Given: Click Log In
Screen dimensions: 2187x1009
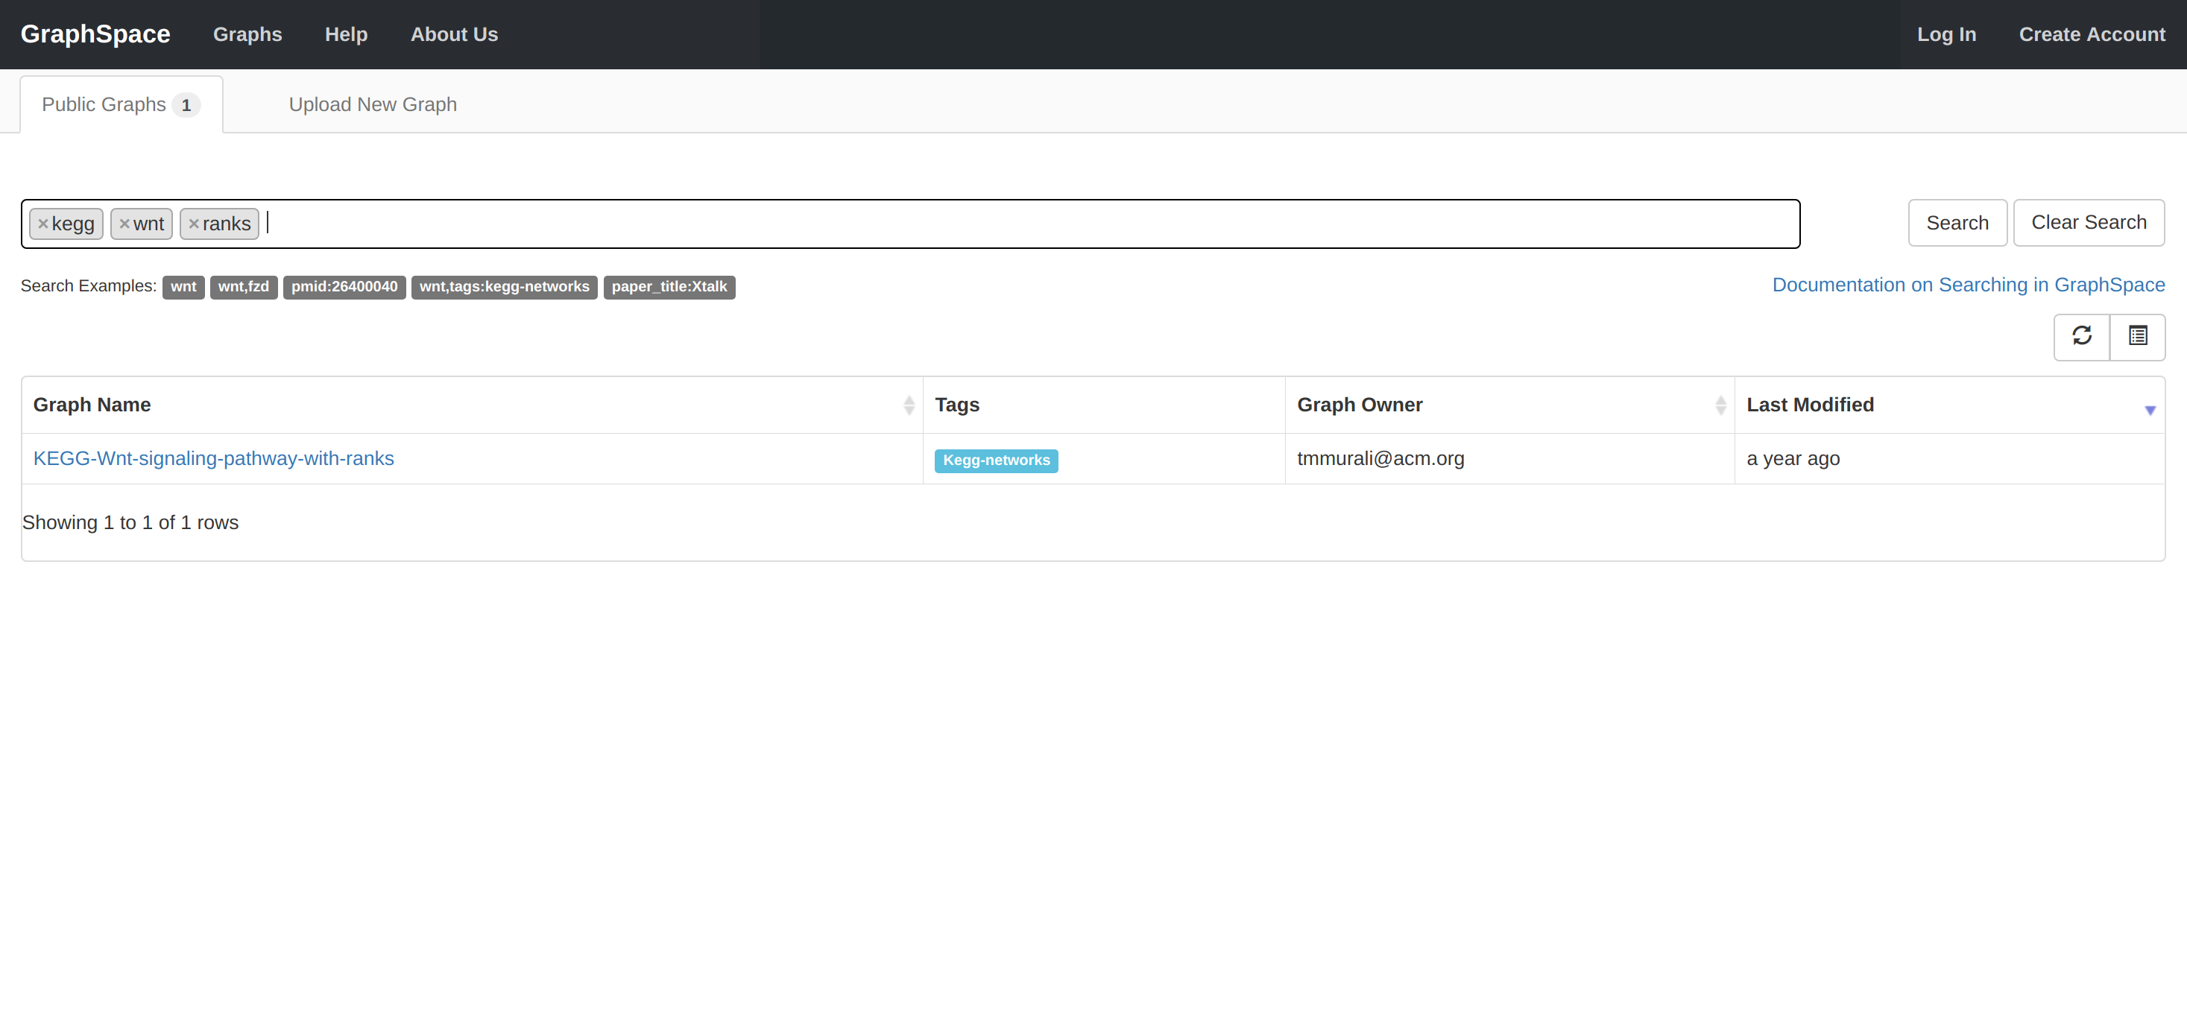Looking at the screenshot, I should 1946,34.
